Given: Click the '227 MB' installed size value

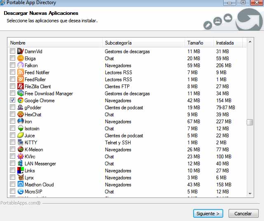Looking at the screenshot, I should click(224, 122).
